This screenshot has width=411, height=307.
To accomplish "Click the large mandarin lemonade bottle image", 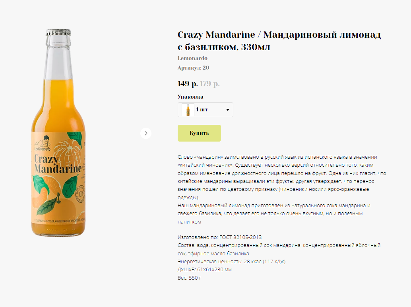I will [58, 133].
